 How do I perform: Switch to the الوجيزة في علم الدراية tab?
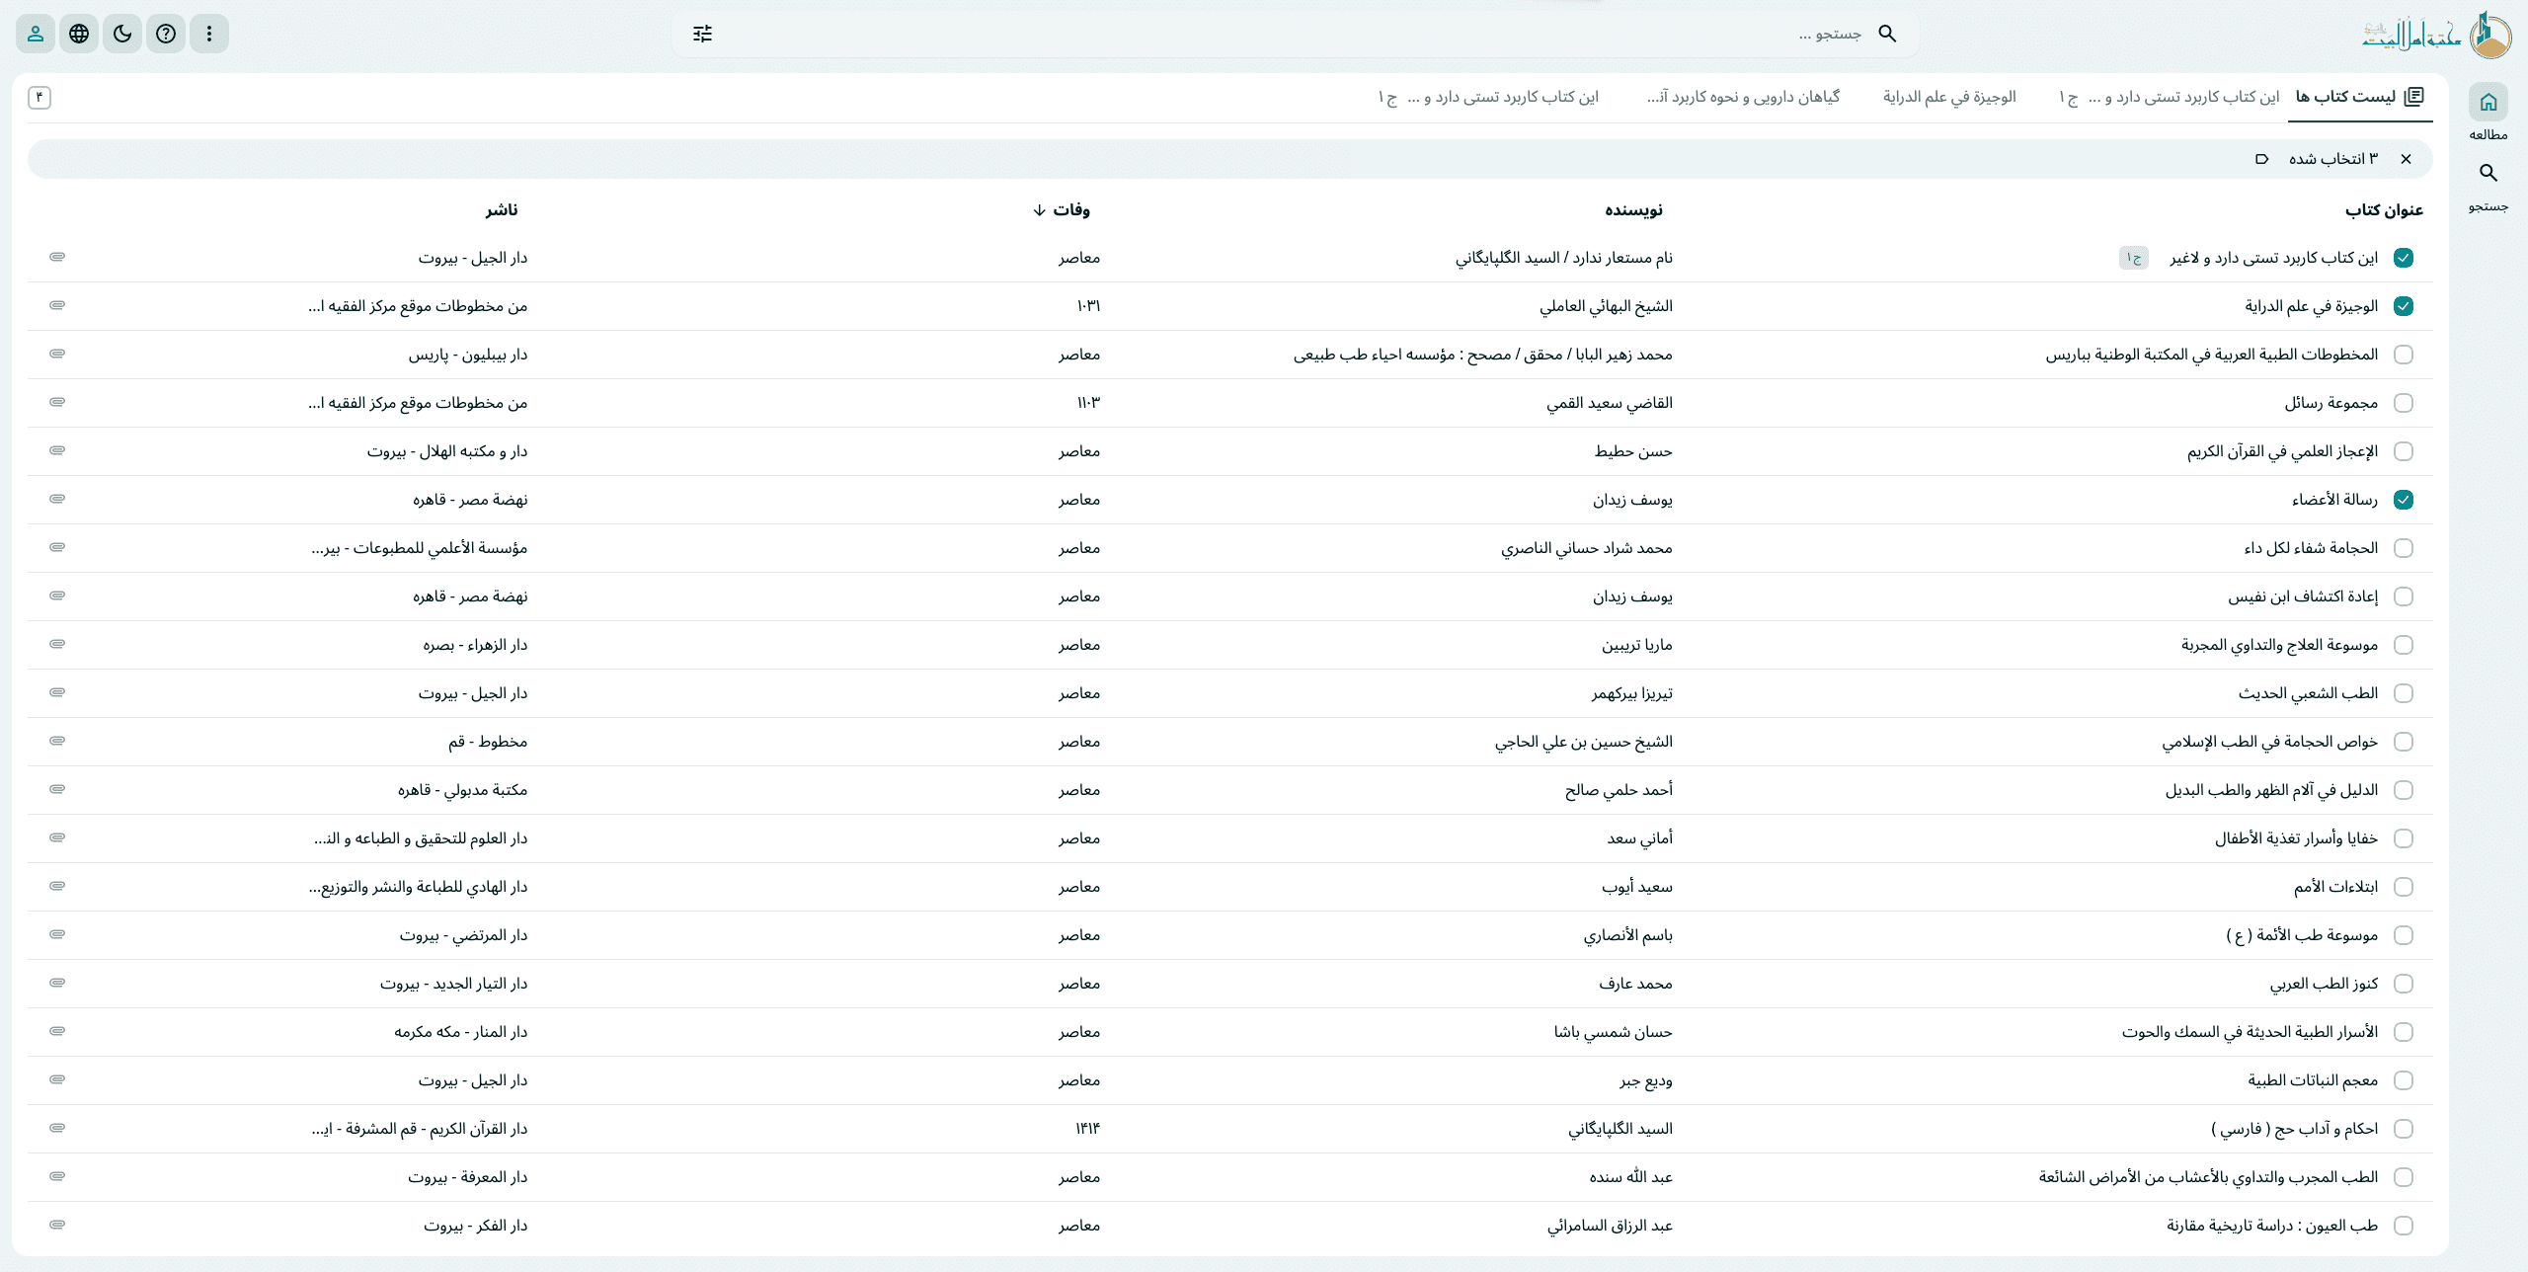pyautogui.click(x=1948, y=97)
